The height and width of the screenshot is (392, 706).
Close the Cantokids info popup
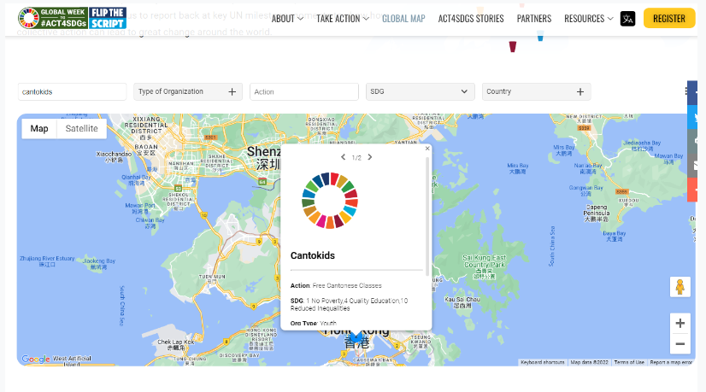427,149
